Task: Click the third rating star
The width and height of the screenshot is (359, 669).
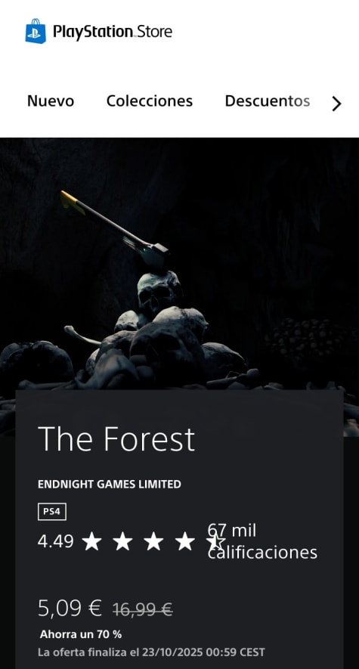Action: (x=153, y=541)
